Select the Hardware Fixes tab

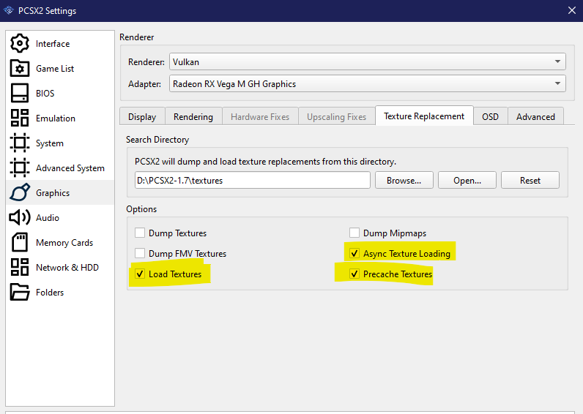260,117
